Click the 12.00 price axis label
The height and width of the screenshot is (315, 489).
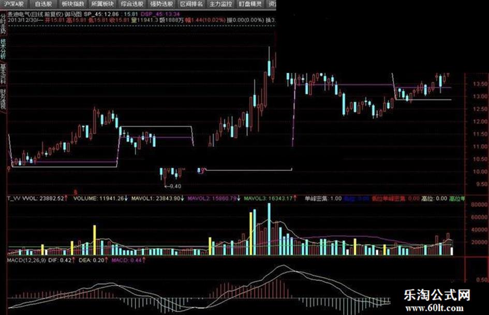(480, 122)
